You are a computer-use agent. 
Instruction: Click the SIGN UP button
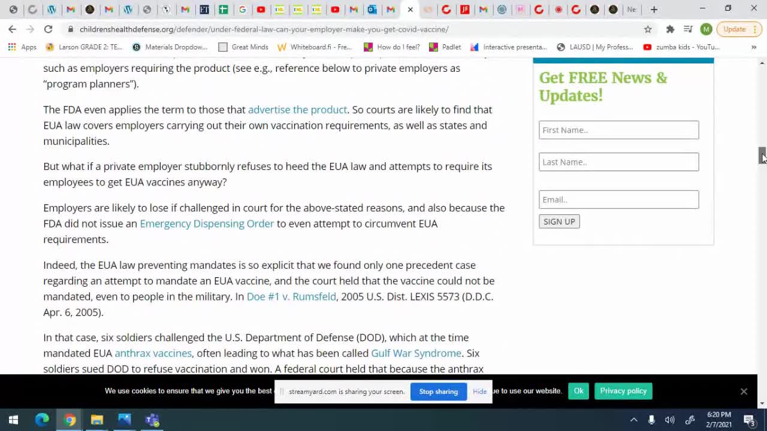559,221
